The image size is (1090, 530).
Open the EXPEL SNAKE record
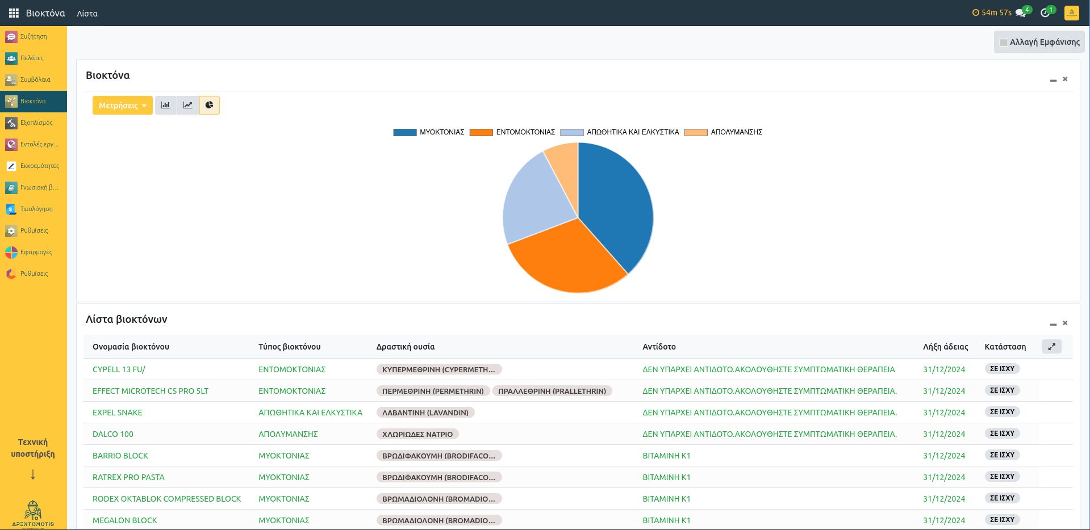(x=118, y=413)
